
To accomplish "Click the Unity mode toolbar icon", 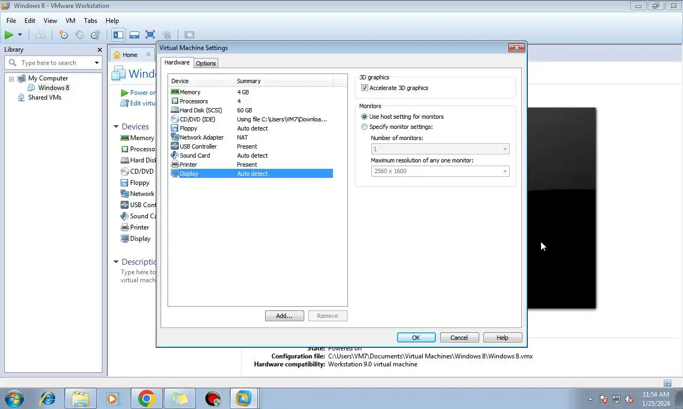I will tap(166, 35).
